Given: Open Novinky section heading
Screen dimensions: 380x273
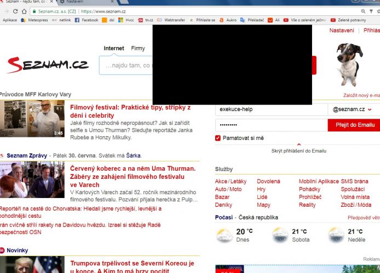Looking at the screenshot, I should (x=17, y=250).
